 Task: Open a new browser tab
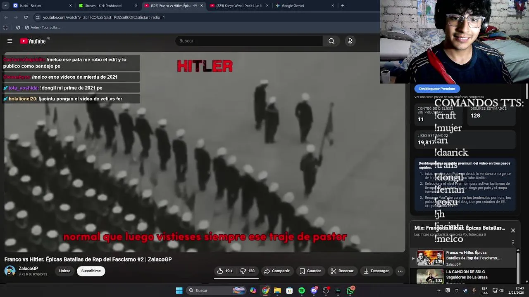(343, 6)
